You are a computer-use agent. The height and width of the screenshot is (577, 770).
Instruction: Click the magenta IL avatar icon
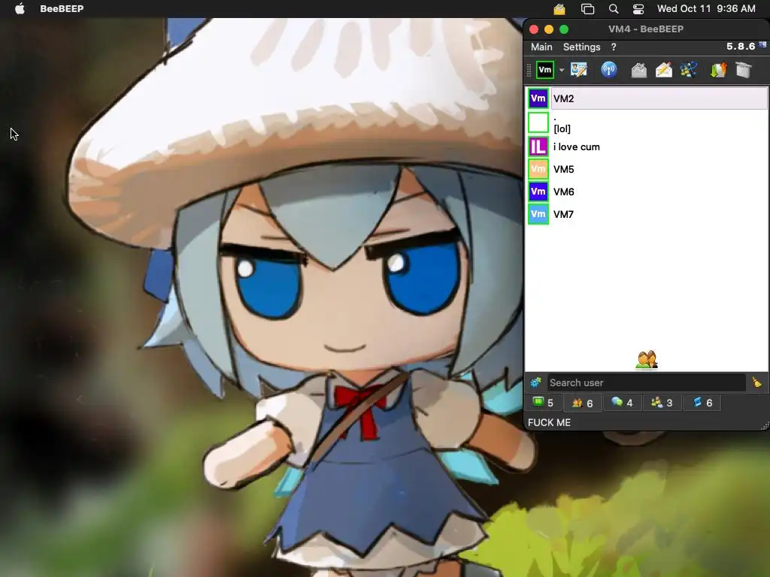pyautogui.click(x=538, y=147)
